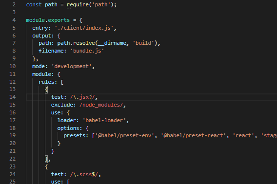
Task: Click the './client/index.js' string
Action: 84,28
